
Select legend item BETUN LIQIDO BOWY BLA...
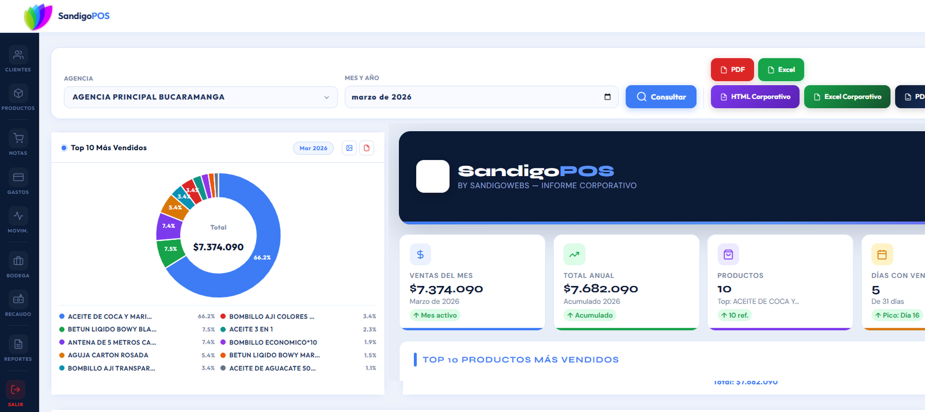(112, 329)
